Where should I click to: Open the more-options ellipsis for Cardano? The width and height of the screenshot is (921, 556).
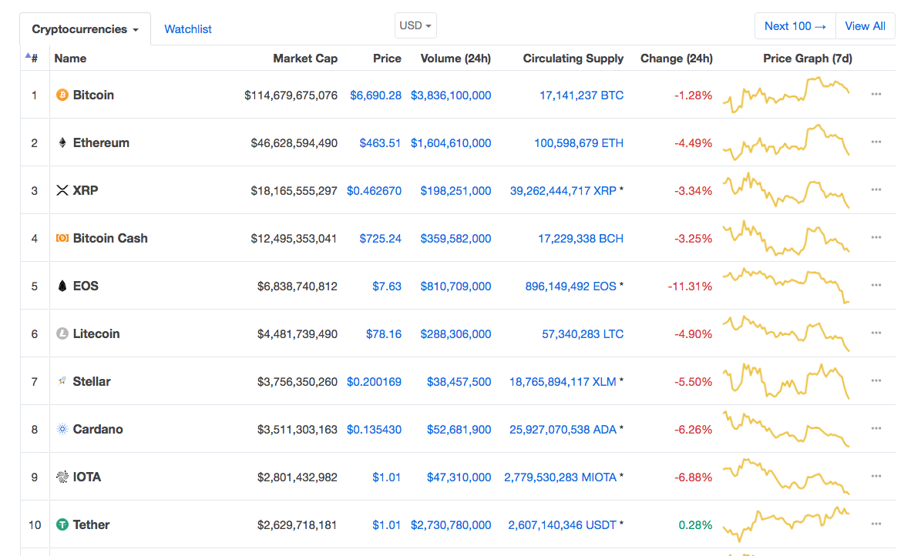(876, 428)
